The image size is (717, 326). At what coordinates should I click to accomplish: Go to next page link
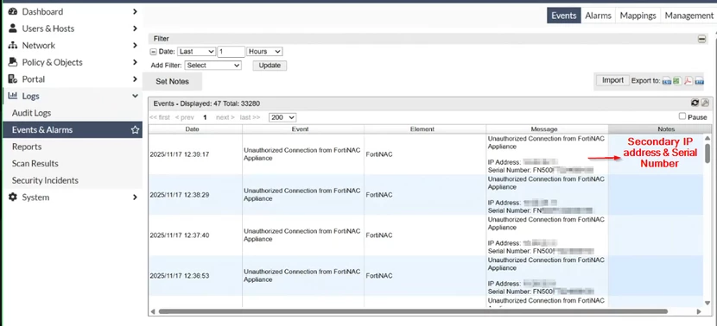click(x=225, y=117)
